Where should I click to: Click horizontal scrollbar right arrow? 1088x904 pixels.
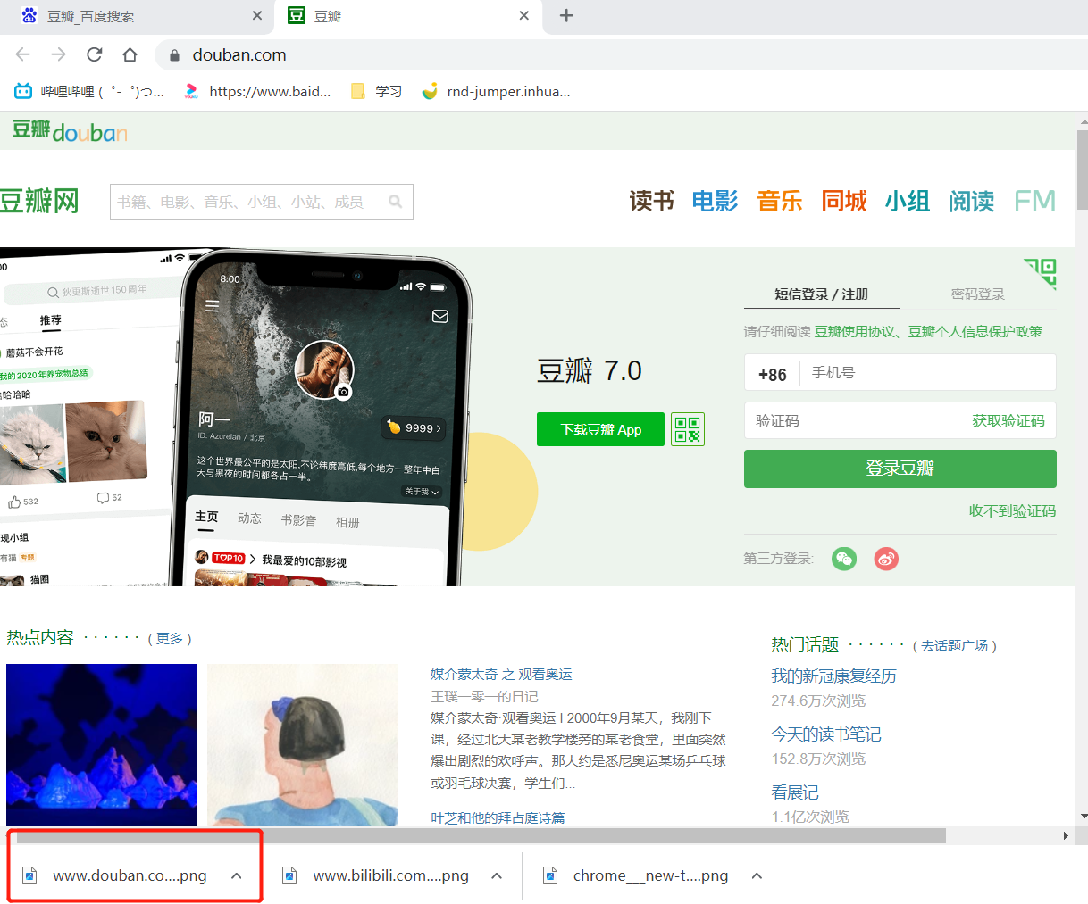pos(1066,836)
